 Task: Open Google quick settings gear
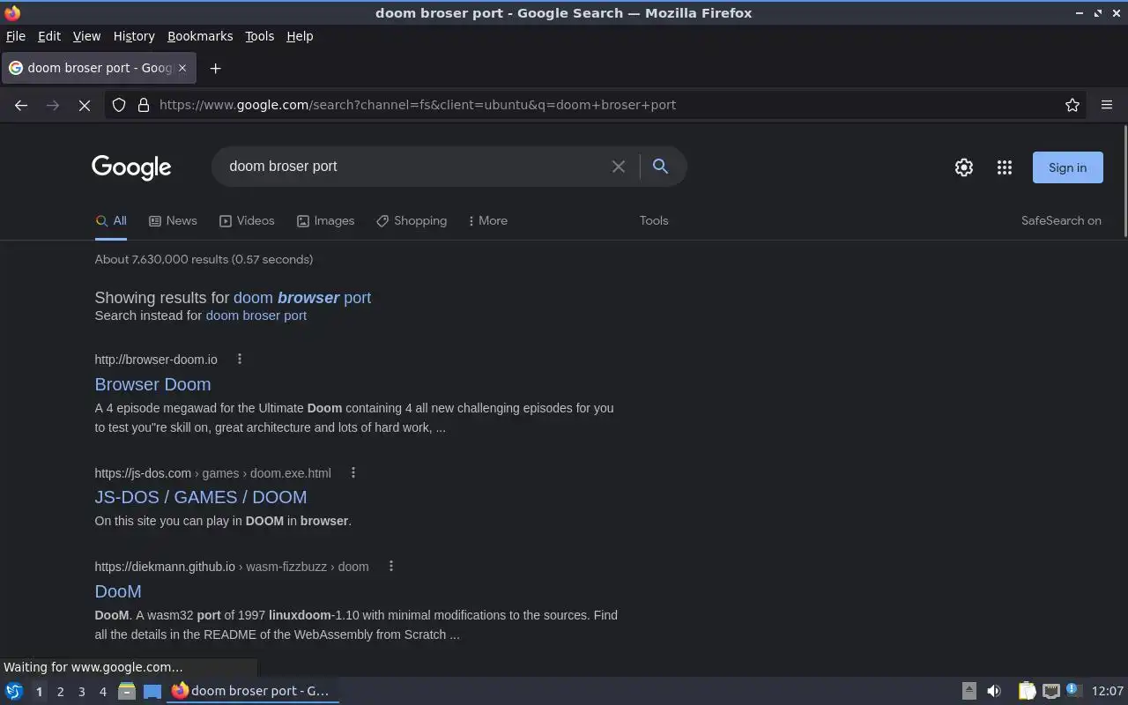click(x=964, y=167)
